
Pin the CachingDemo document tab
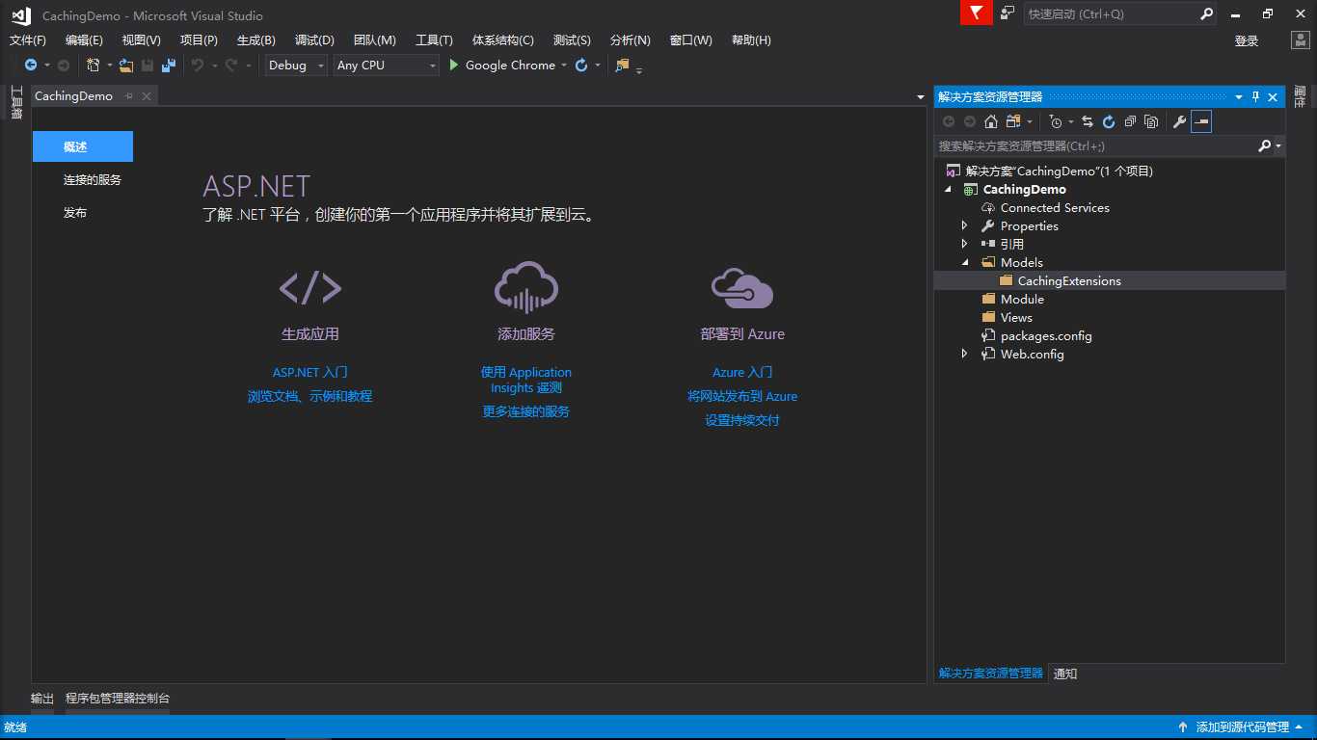[129, 95]
